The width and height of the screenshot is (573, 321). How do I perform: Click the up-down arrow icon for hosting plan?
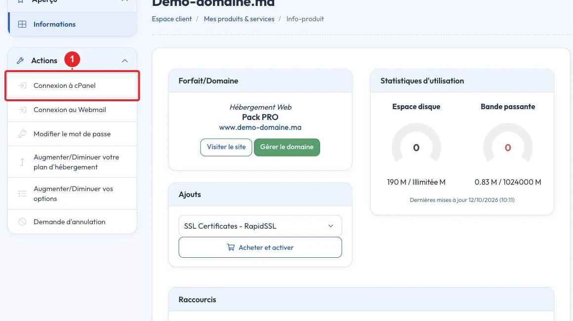click(x=22, y=162)
